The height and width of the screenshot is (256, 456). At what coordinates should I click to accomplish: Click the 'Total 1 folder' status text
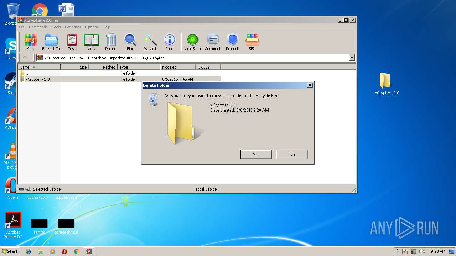[x=207, y=189]
